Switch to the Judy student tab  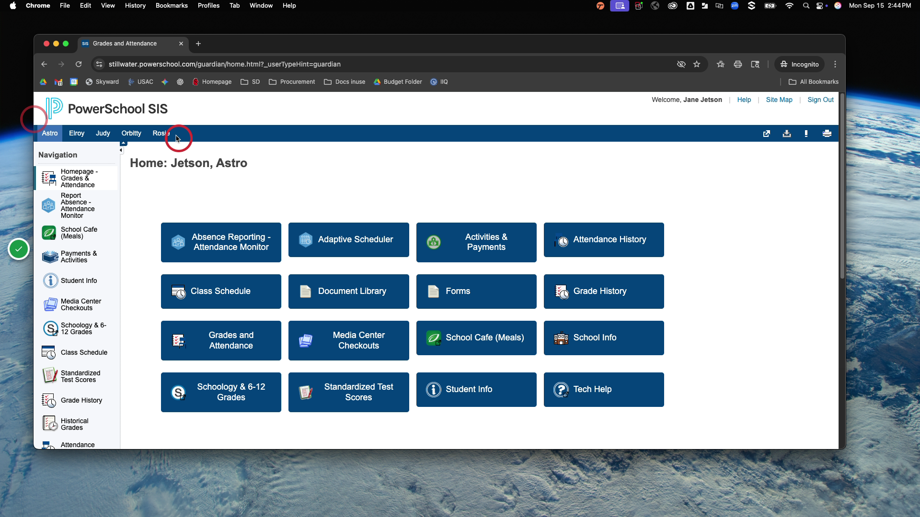tap(103, 134)
